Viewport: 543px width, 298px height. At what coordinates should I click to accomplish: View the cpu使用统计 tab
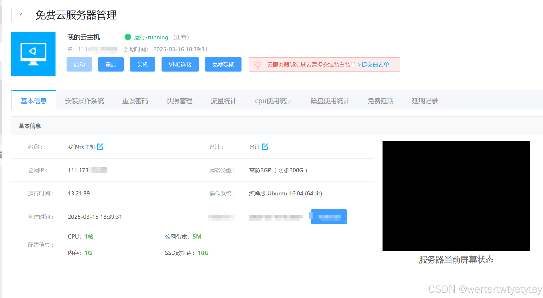(273, 101)
